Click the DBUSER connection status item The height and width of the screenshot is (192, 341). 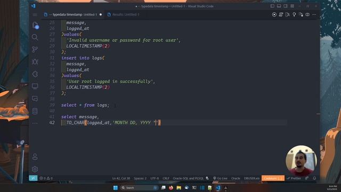click(x=251, y=178)
